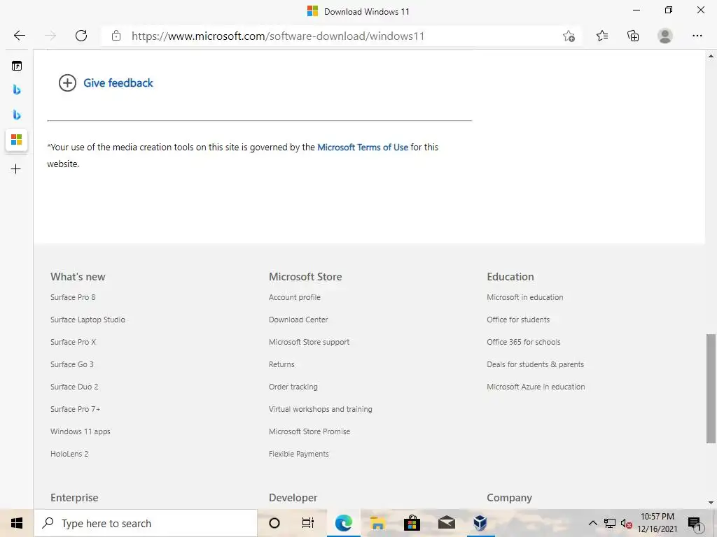Open Microsoft in education link

tap(525, 297)
